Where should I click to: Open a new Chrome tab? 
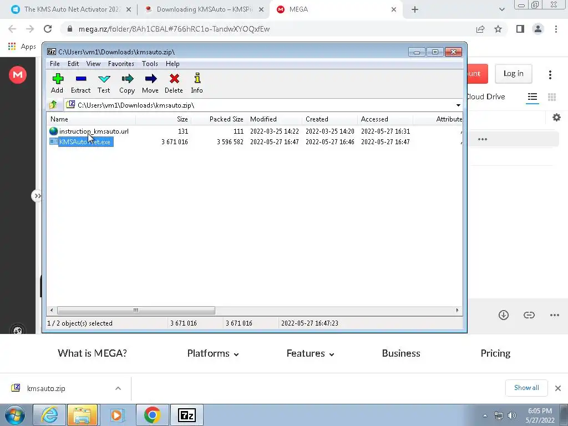tap(415, 10)
